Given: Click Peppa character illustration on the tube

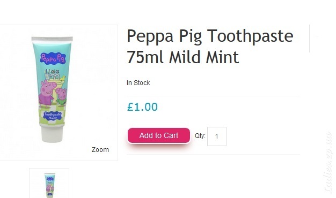Looking at the screenshot, I should [47, 93].
